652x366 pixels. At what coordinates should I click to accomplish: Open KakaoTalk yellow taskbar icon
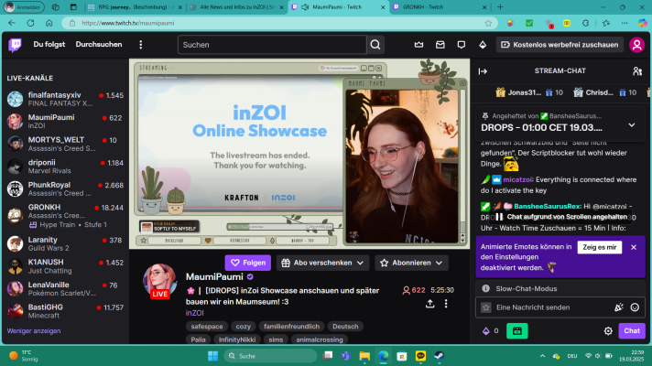click(x=420, y=356)
